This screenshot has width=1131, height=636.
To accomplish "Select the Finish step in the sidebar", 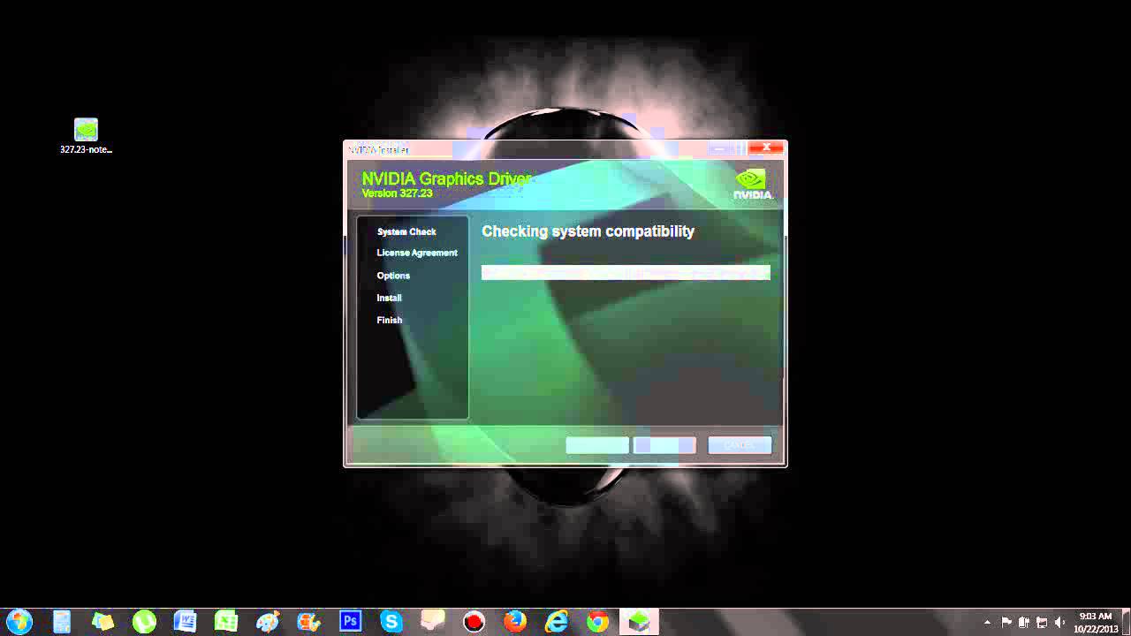I will pyautogui.click(x=389, y=320).
